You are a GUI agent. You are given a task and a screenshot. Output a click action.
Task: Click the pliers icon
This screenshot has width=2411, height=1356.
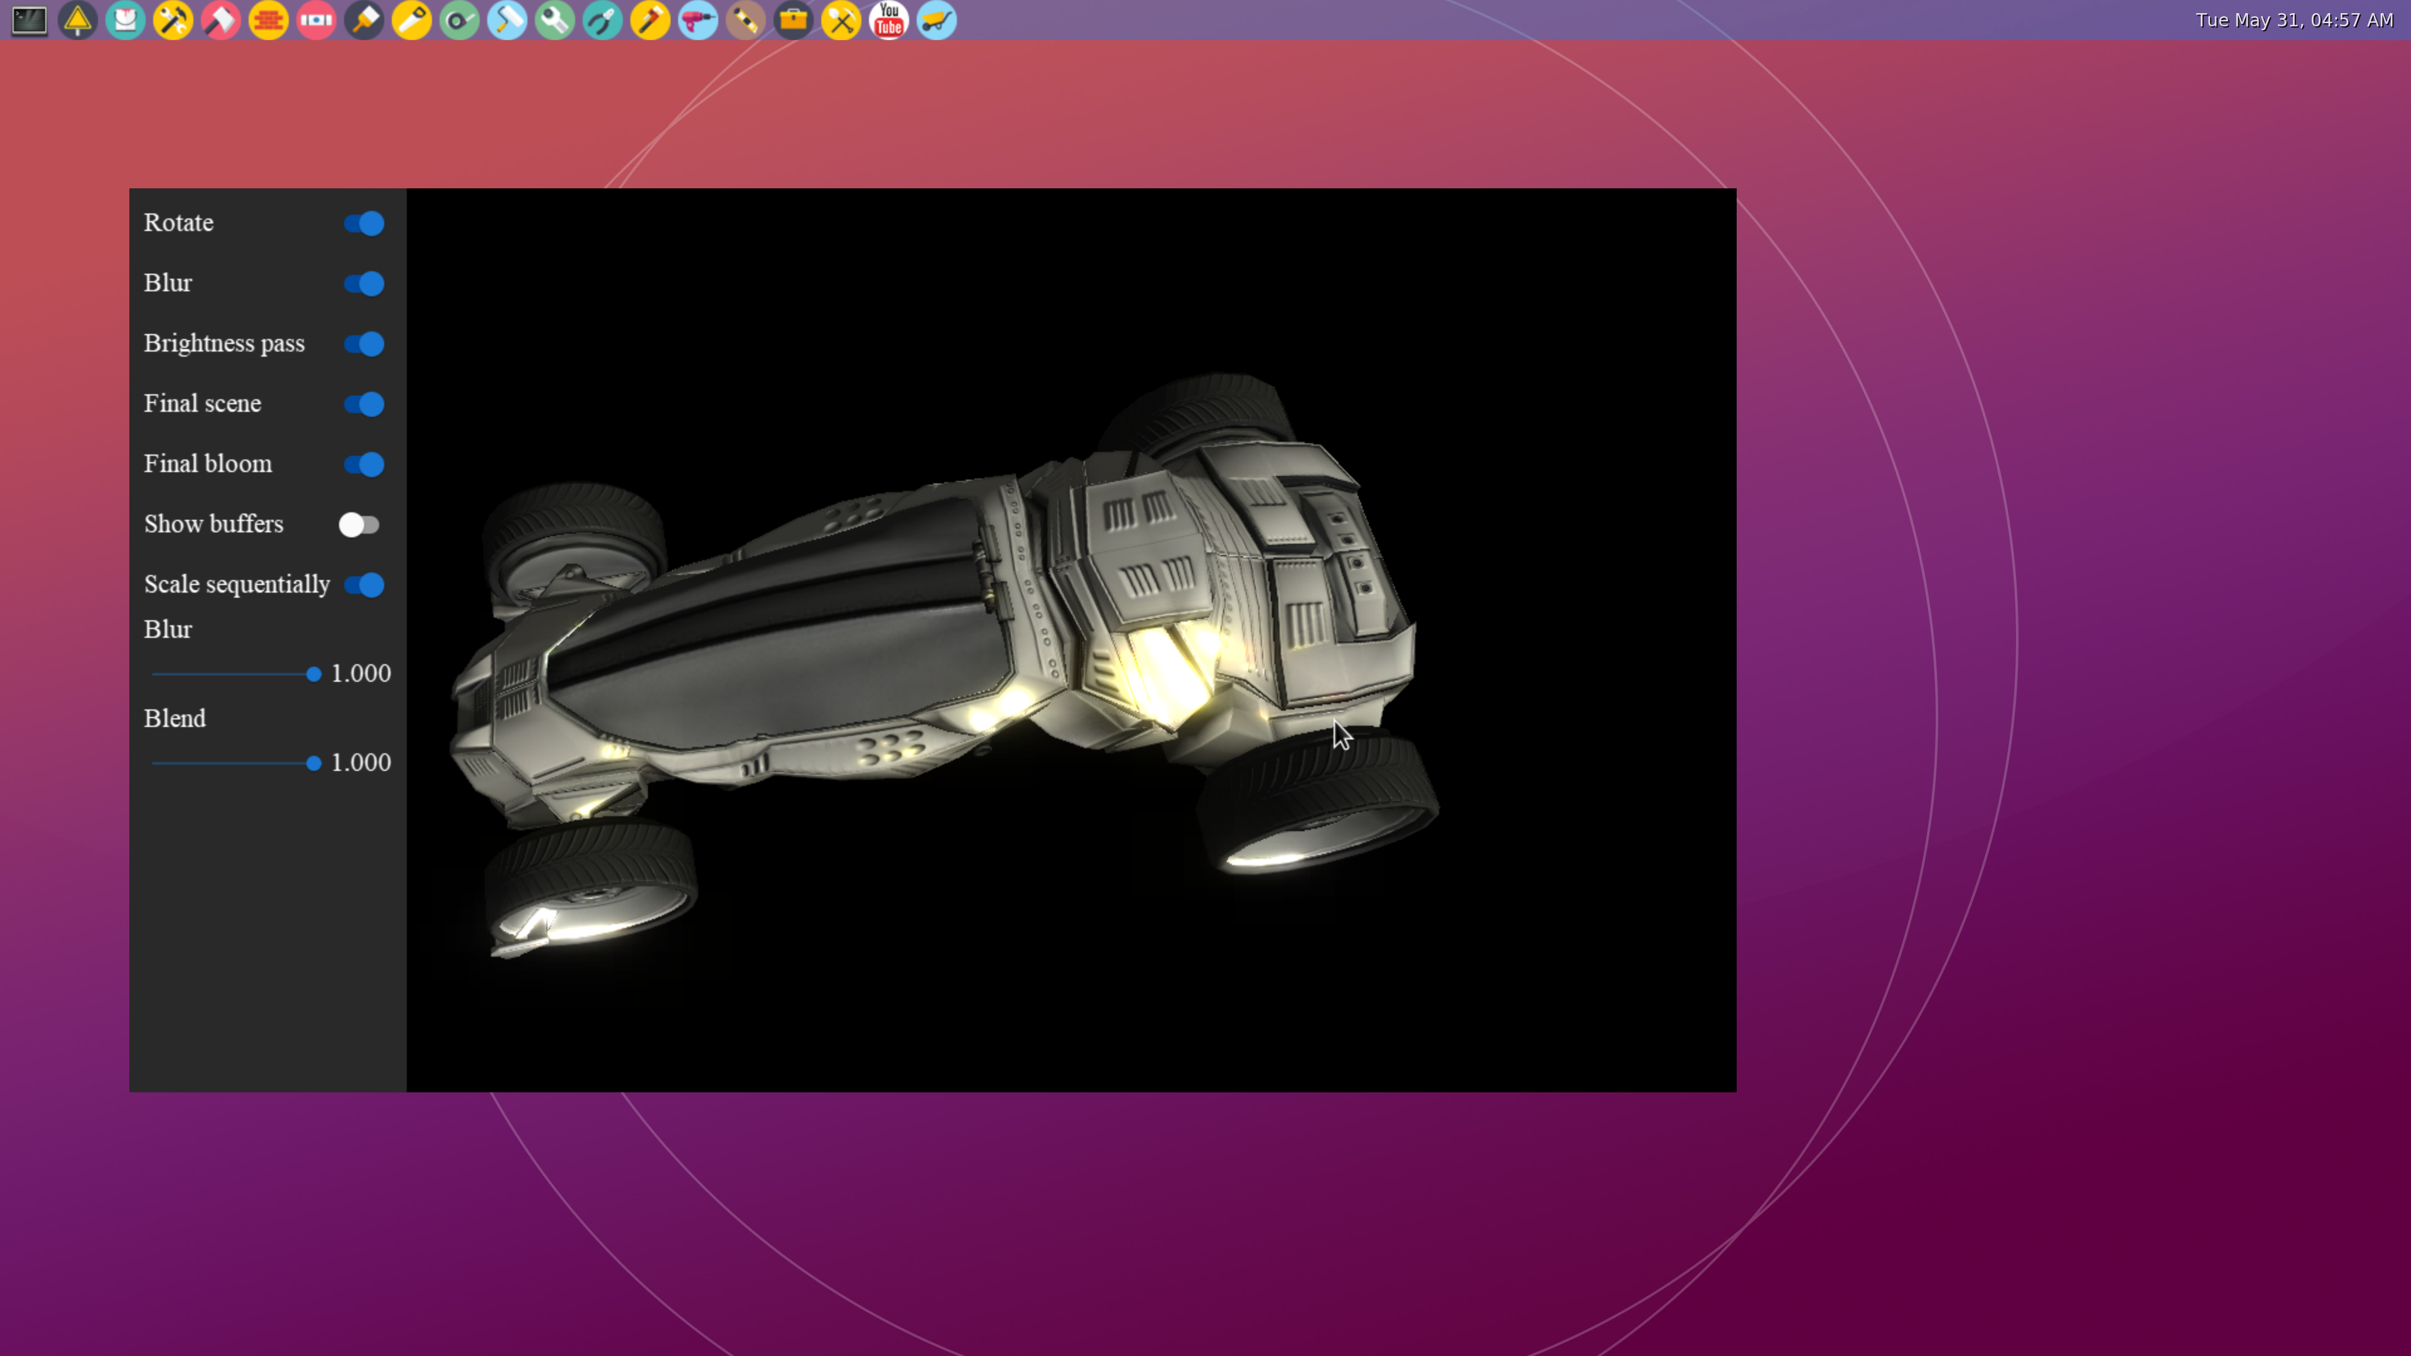click(x=603, y=21)
